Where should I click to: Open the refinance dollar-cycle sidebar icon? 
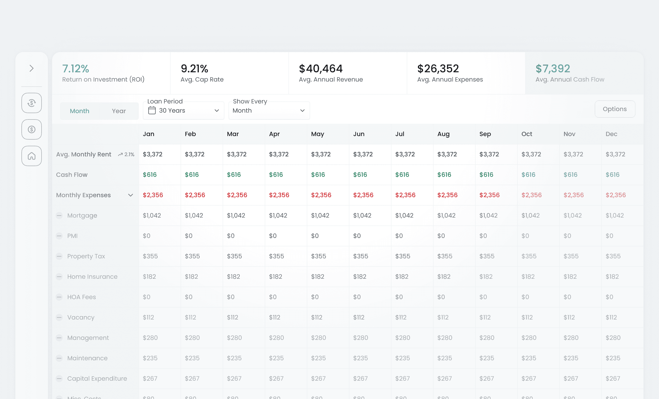coord(32,103)
